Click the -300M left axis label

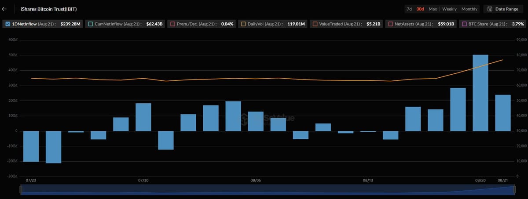[x=12, y=176]
